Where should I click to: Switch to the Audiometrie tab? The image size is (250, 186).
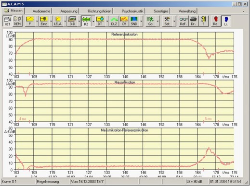click(x=41, y=11)
